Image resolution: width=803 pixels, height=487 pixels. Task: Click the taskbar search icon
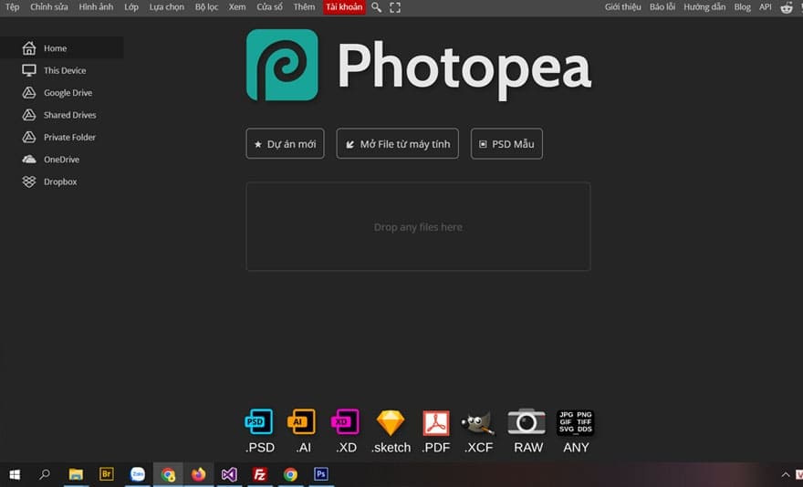click(x=45, y=475)
